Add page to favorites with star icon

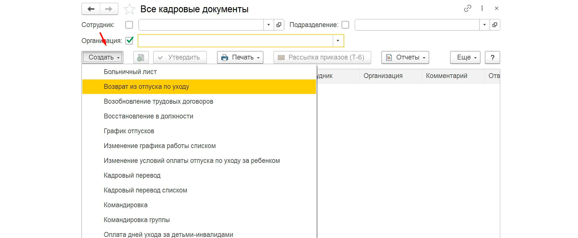click(129, 9)
